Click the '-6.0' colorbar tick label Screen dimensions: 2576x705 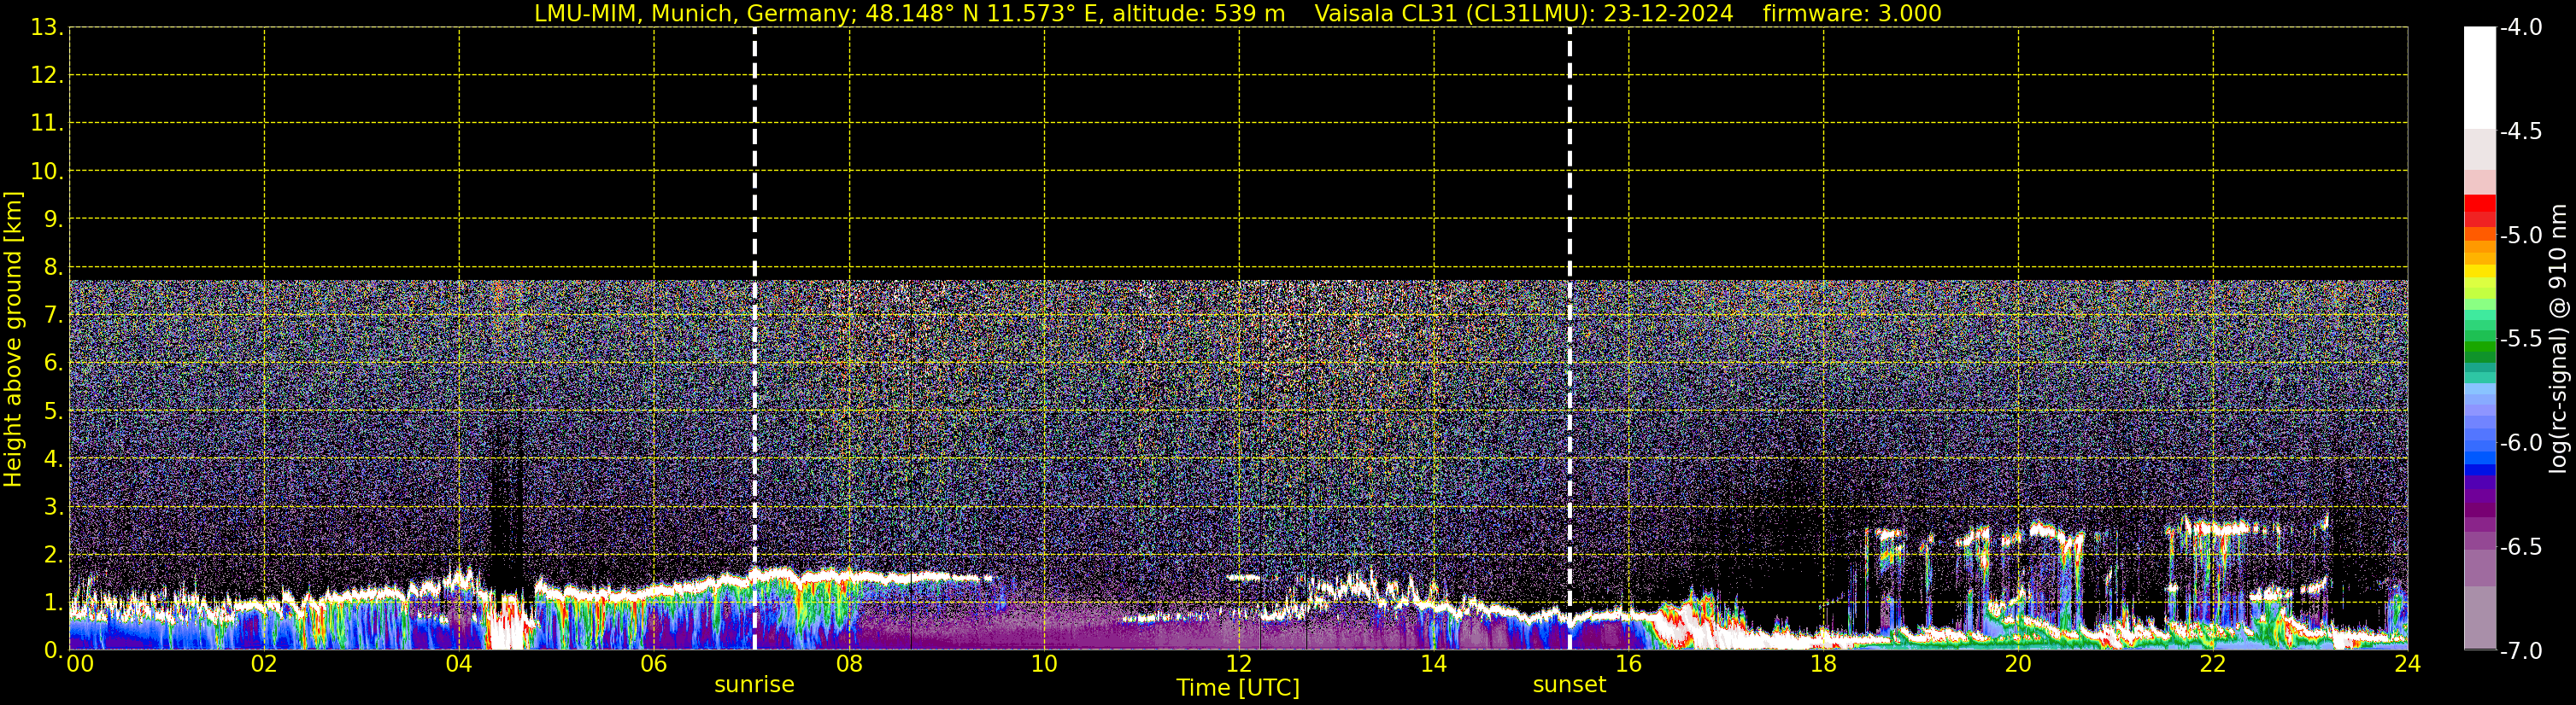click(x=2520, y=443)
